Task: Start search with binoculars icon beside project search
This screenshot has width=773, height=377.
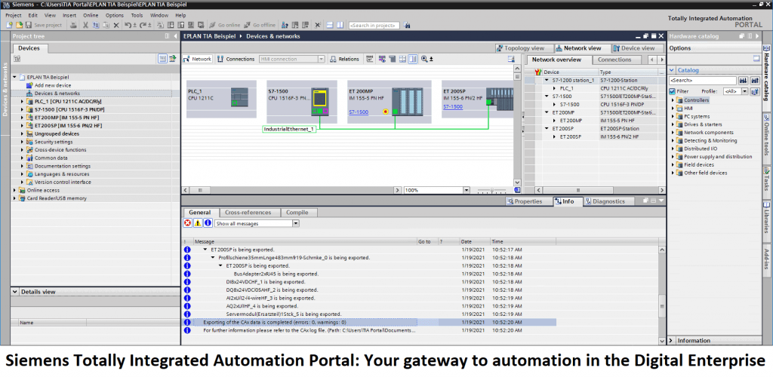Action: (407, 25)
